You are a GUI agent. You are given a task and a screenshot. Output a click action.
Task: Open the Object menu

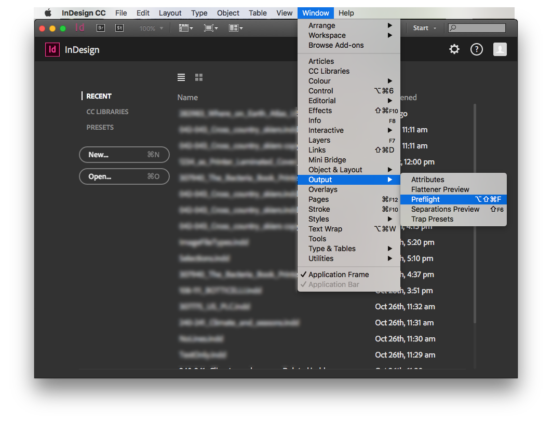[x=228, y=13]
